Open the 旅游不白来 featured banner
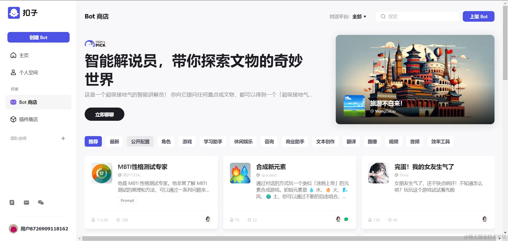 (415, 80)
